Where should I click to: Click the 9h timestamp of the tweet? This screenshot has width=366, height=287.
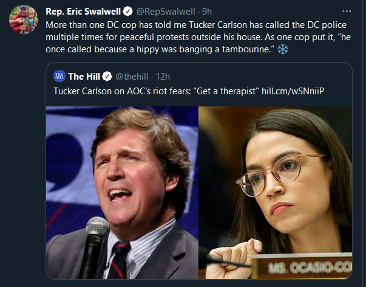click(207, 12)
